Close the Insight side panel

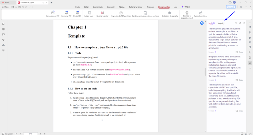[x=244, y=23]
